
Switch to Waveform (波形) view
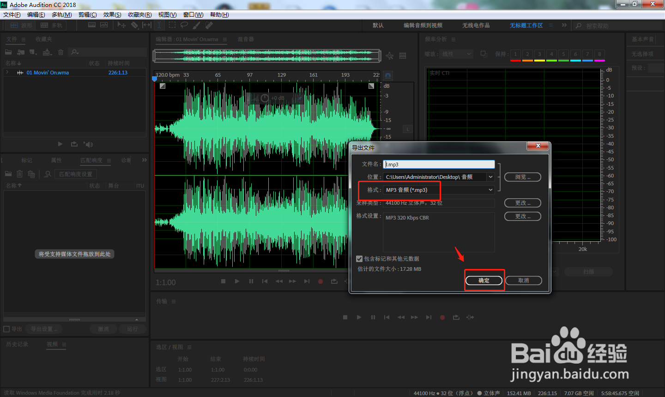pos(21,25)
